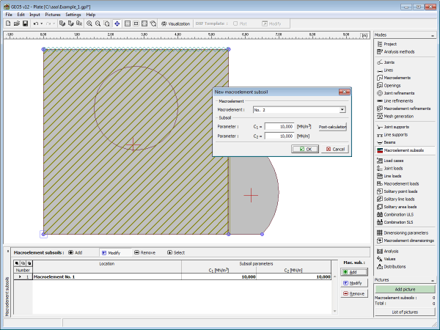Open the Pictures menu
This screenshot has width=440, height=330.
point(53,14)
